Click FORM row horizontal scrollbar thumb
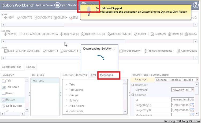Viewport: 201px width, 123px height. pyautogui.click(x=43, y=58)
